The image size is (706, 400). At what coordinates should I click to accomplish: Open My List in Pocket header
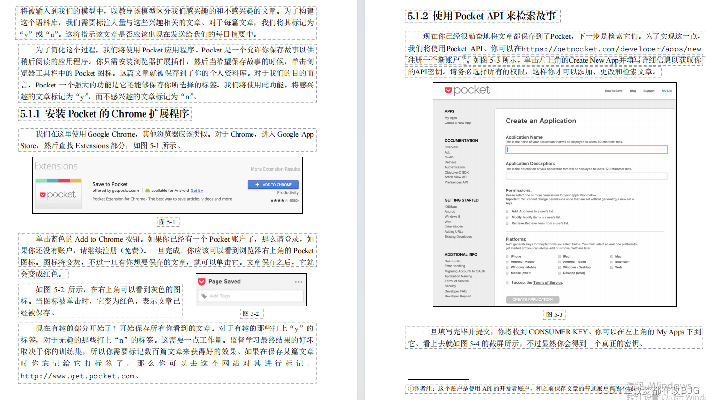[667, 91]
